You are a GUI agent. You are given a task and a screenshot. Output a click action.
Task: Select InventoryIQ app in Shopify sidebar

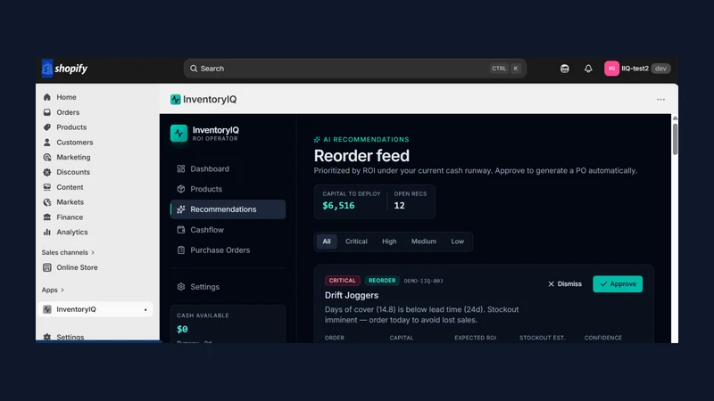95,309
